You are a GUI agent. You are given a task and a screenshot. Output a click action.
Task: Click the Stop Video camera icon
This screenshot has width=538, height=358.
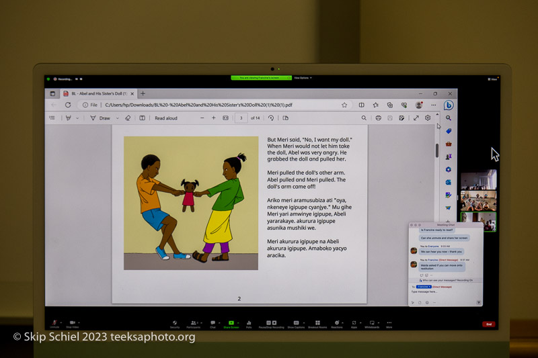pyautogui.click(x=72, y=322)
